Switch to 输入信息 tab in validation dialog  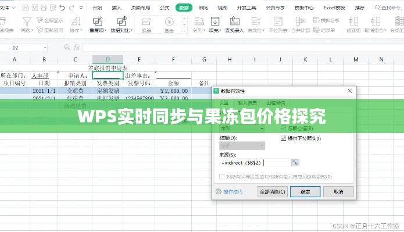(247, 103)
